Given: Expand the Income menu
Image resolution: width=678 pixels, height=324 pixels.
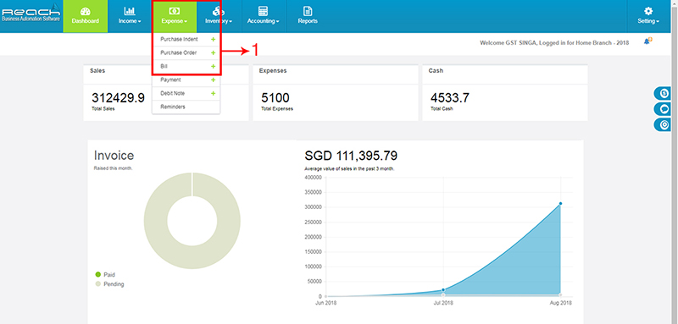Looking at the screenshot, I should tap(130, 16).
